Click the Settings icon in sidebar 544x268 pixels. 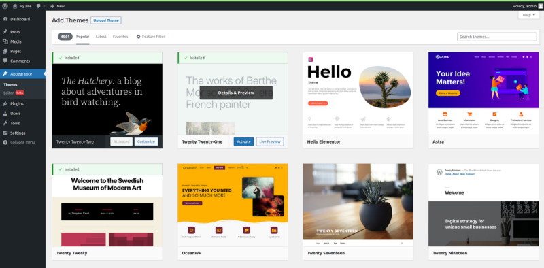(x=5, y=133)
